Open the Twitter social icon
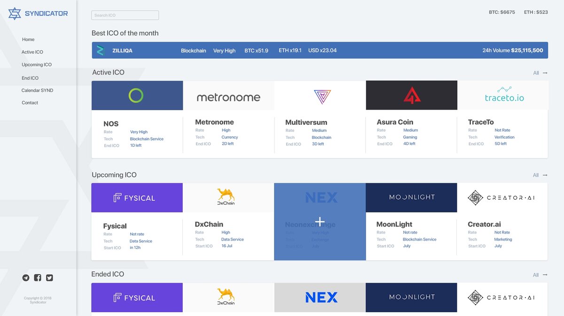Image resolution: width=564 pixels, height=316 pixels. click(49, 278)
